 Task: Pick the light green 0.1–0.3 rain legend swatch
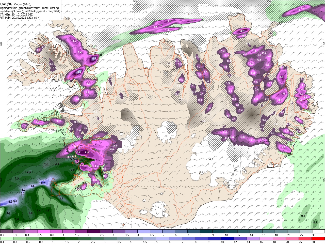6,238
